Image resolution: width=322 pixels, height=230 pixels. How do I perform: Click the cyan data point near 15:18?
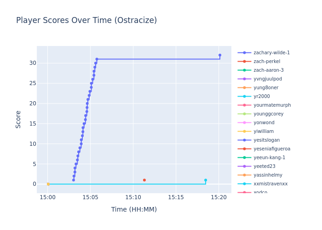(x=206, y=180)
